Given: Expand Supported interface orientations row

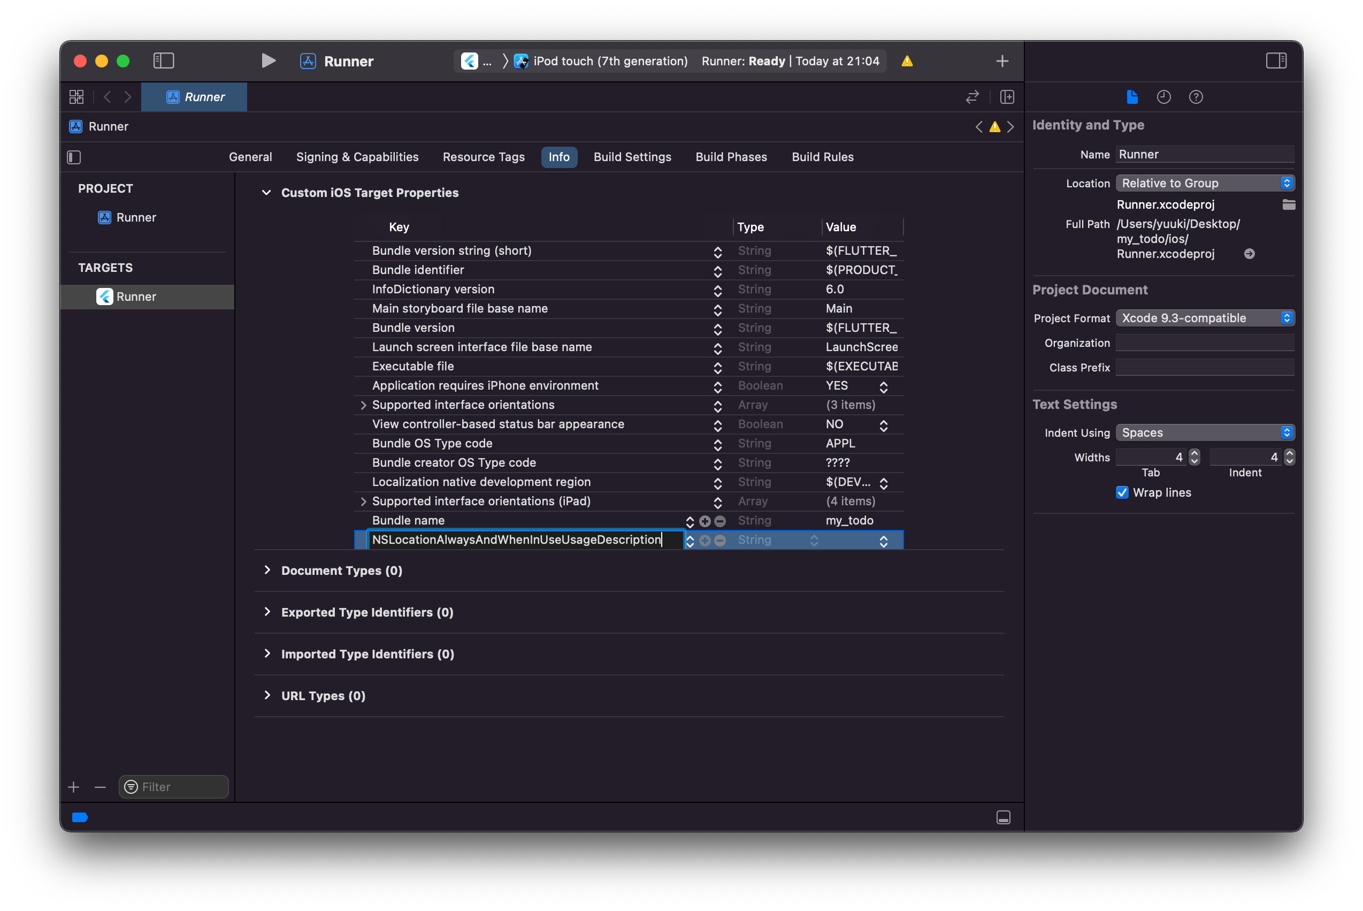Looking at the screenshot, I should click(363, 405).
